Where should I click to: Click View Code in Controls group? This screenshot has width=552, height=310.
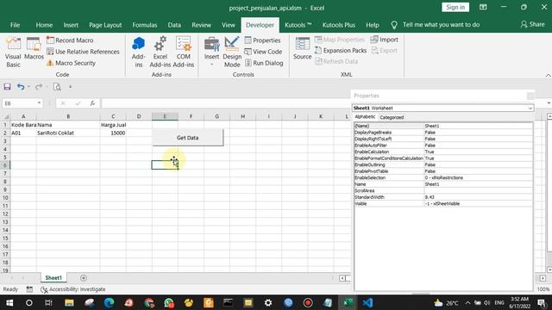[263, 52]
